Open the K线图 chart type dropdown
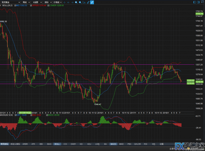Image resolution: width=205 pixels, height=151 pixels. [x=37, y=2]
